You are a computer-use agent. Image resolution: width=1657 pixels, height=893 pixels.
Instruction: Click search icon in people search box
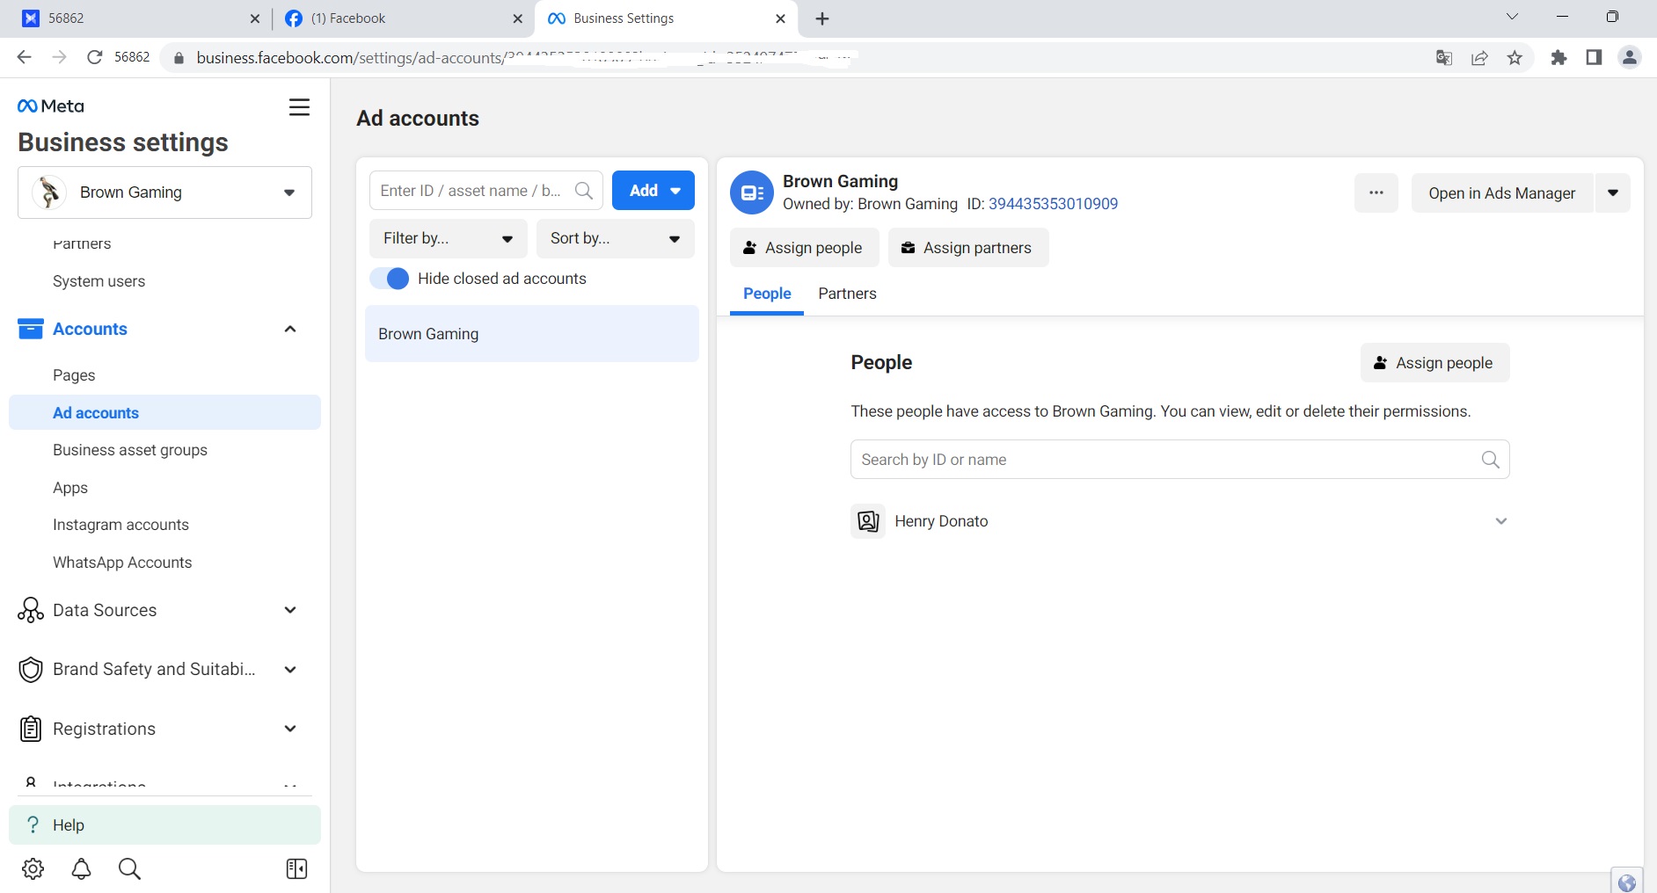click(x=1490, y=460)
